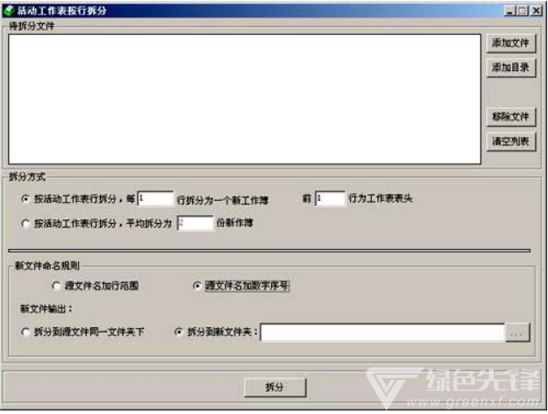Click the 添加目录 button
This screenshot has height=414, width=548.
click(510, 68)
